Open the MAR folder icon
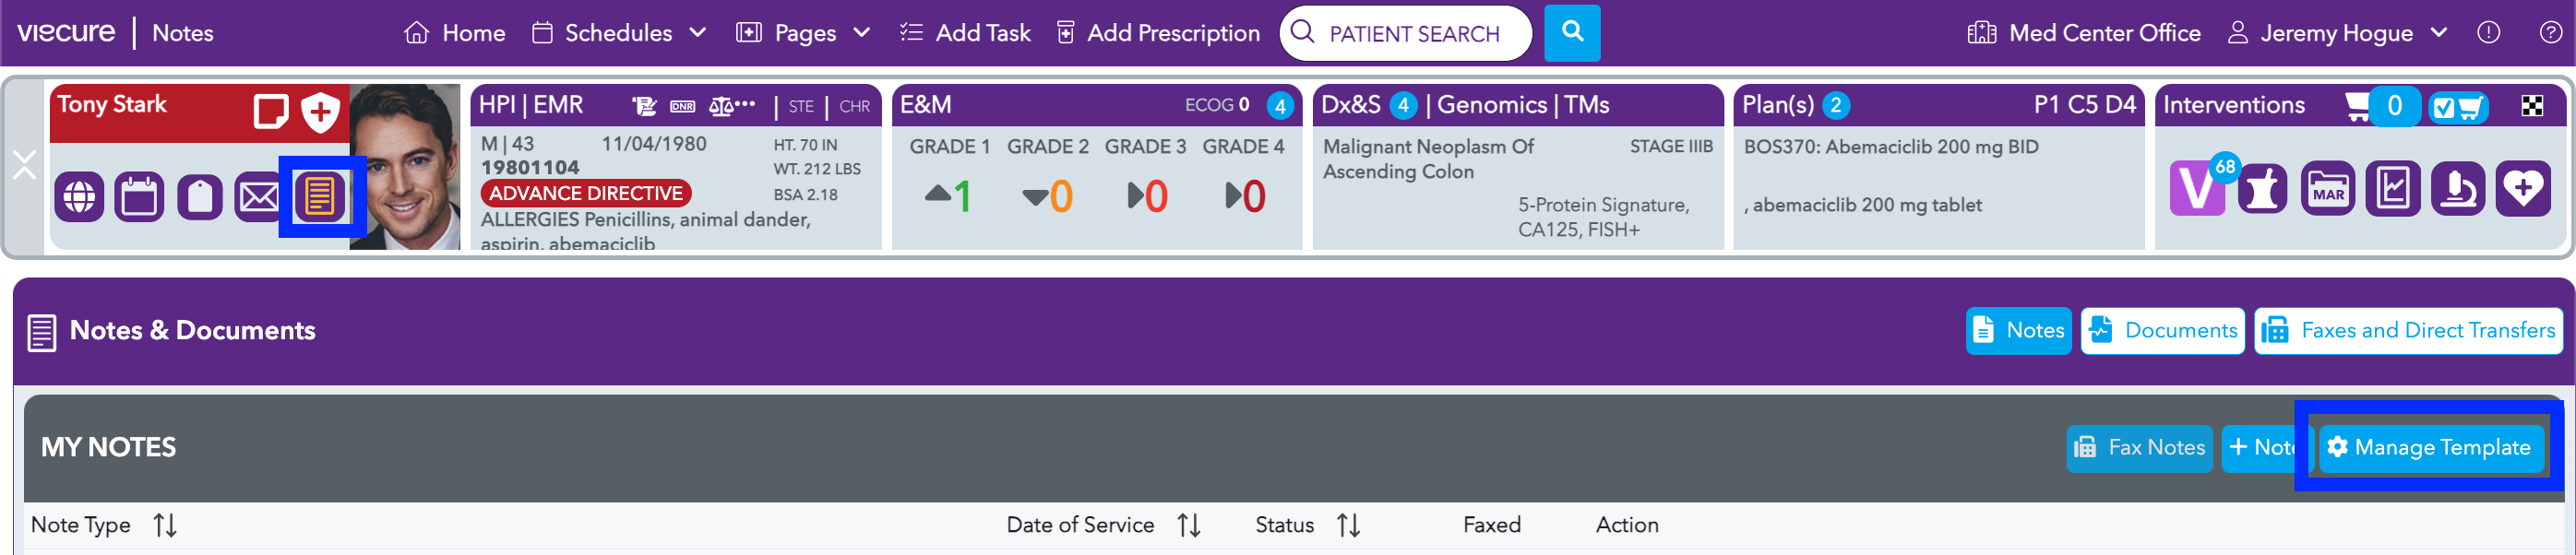 click(x=2328, y=188)
